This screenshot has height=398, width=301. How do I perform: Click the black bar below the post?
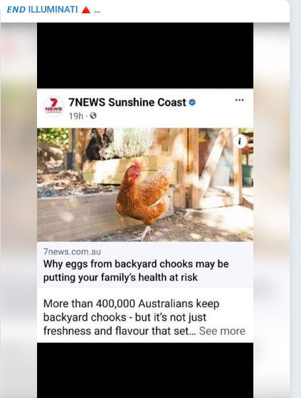(x=145, y=370)
